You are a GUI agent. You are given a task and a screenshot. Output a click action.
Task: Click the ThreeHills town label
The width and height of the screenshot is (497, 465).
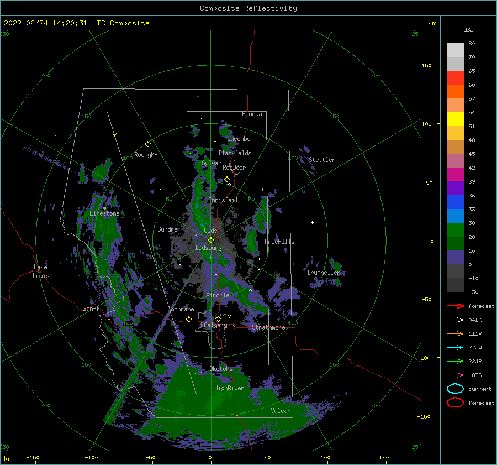point(278,242)
